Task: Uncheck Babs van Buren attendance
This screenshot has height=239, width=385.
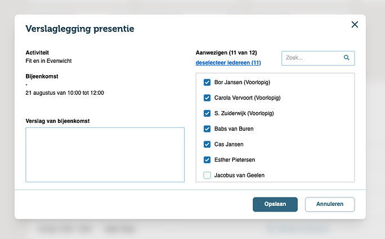Action: pyautogui.click(x=207, y=129)
